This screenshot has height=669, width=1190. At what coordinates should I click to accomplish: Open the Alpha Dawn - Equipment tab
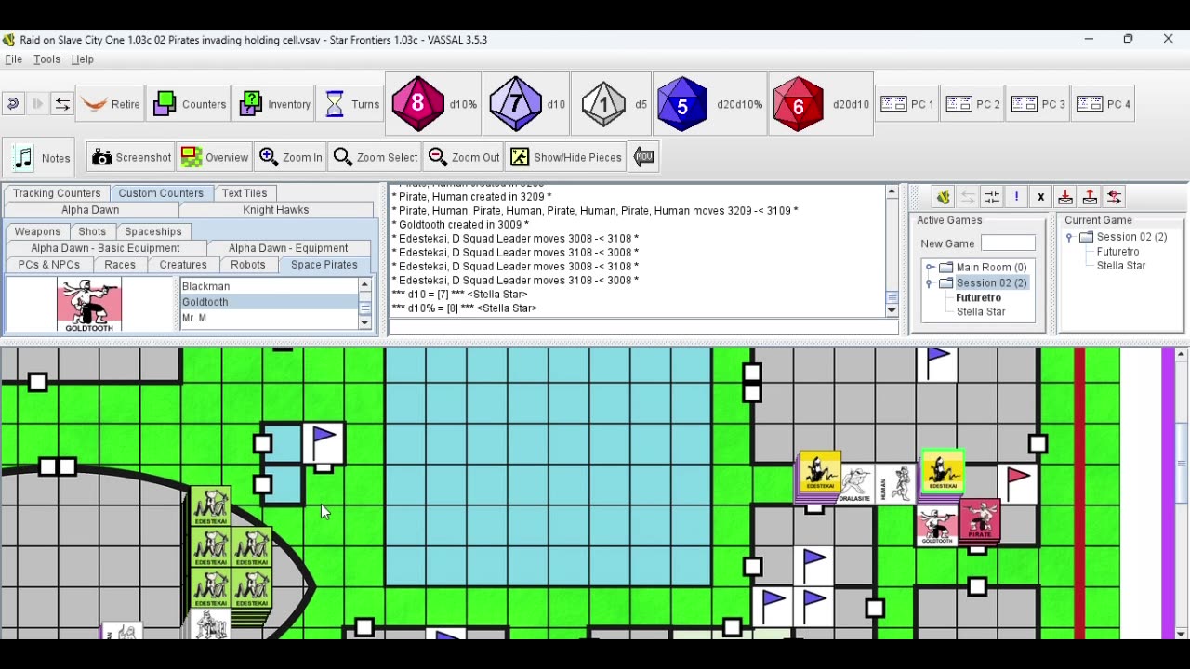(288, 248)
